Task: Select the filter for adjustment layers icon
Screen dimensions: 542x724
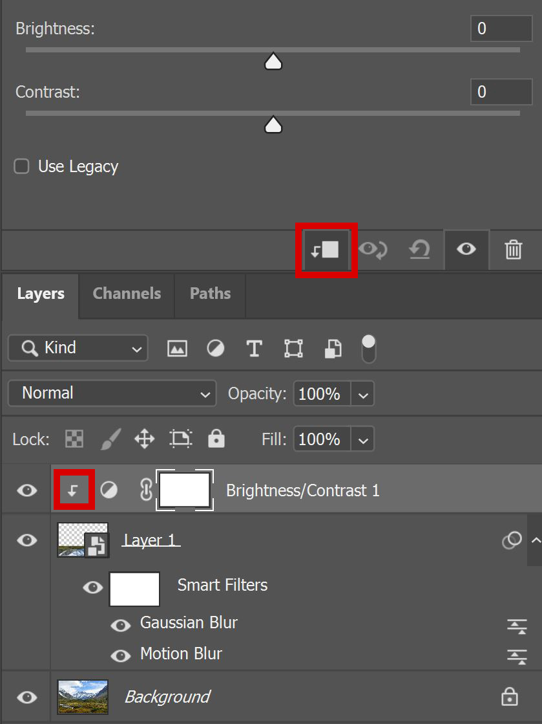Action: pos(215,348)
